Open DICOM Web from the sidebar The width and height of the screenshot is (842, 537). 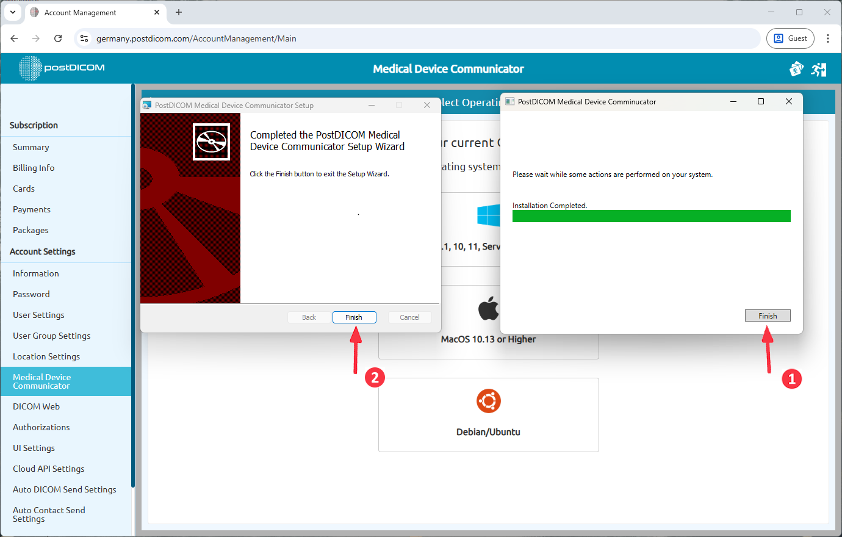tap(36, 406)
